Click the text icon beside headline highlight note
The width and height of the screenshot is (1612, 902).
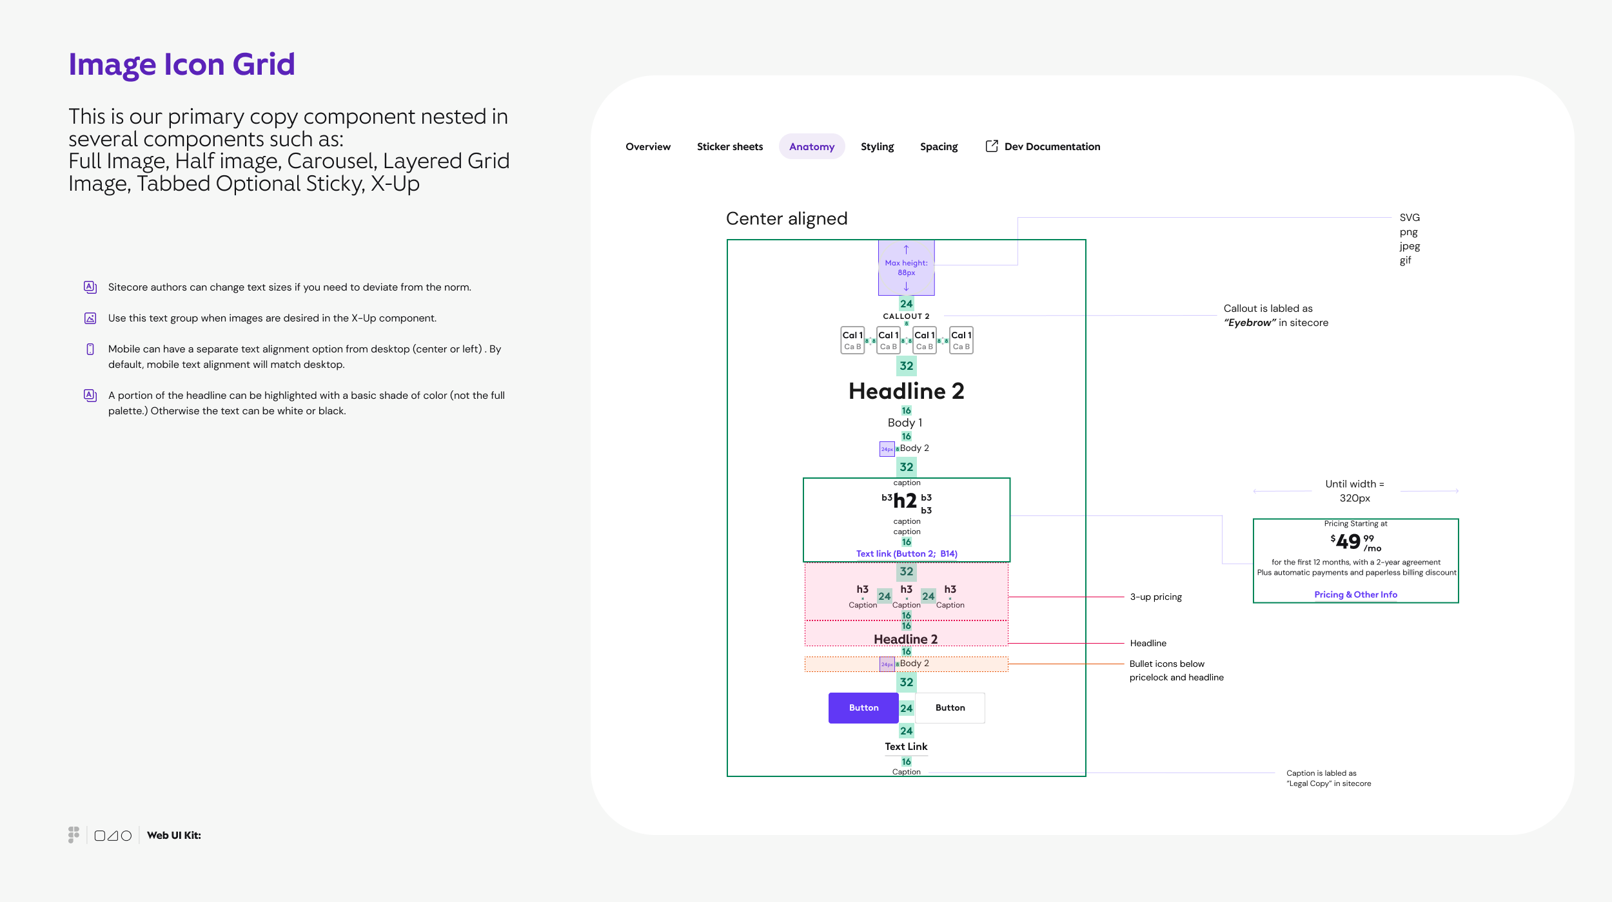90,396
